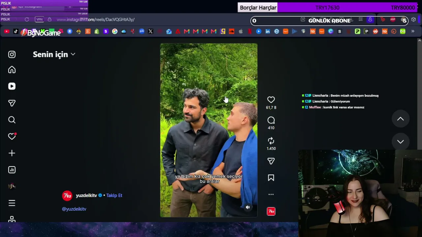
Task: Click the 1.450 reposts count
Action: click(x=271, y=148)
